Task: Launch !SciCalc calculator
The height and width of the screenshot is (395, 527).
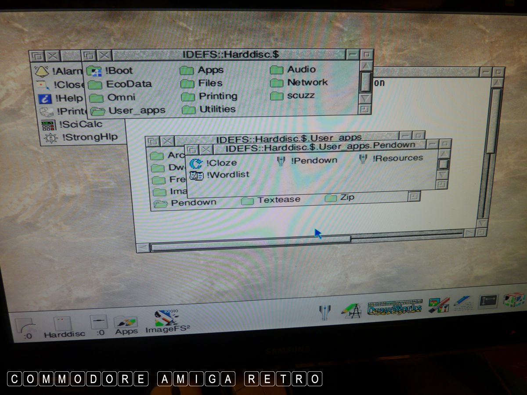Action: (x=48, y=125)
